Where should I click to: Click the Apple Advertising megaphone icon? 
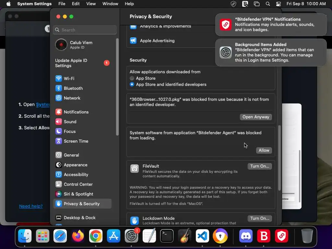point(133,41)
